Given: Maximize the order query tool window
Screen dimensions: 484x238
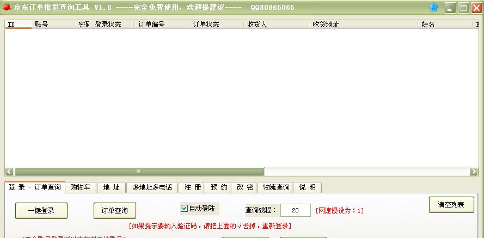Looking at the screenshot, I should (x=463, y=8).
